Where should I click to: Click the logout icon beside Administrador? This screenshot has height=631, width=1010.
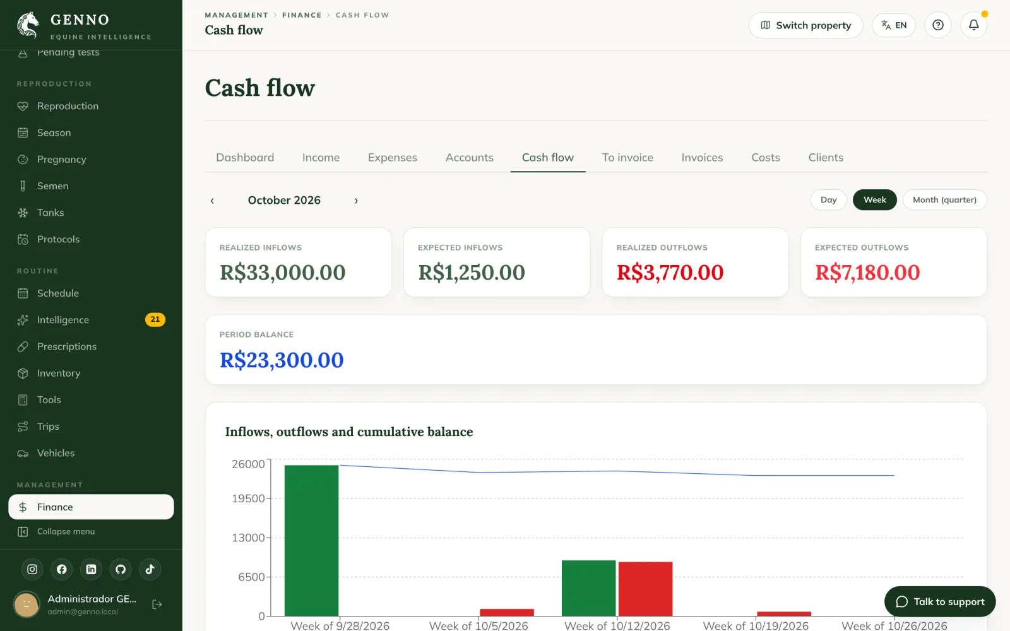pyautogui.click(x=157, y=604)
